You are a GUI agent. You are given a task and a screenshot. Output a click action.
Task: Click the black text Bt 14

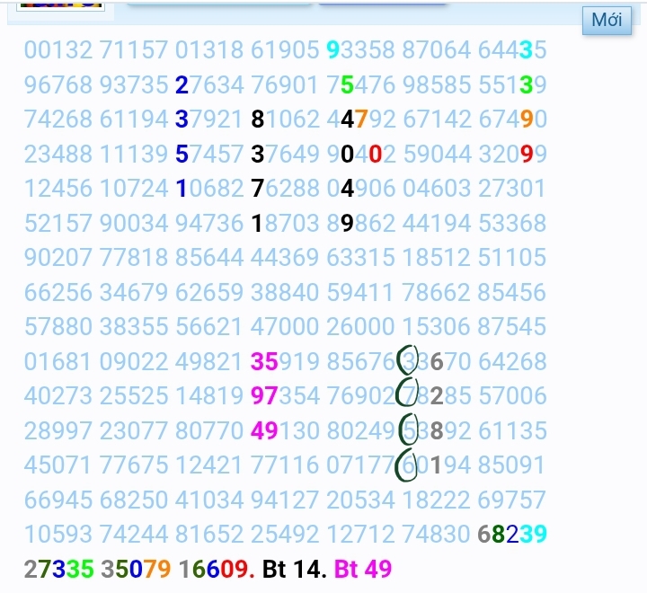coord(295,569)
